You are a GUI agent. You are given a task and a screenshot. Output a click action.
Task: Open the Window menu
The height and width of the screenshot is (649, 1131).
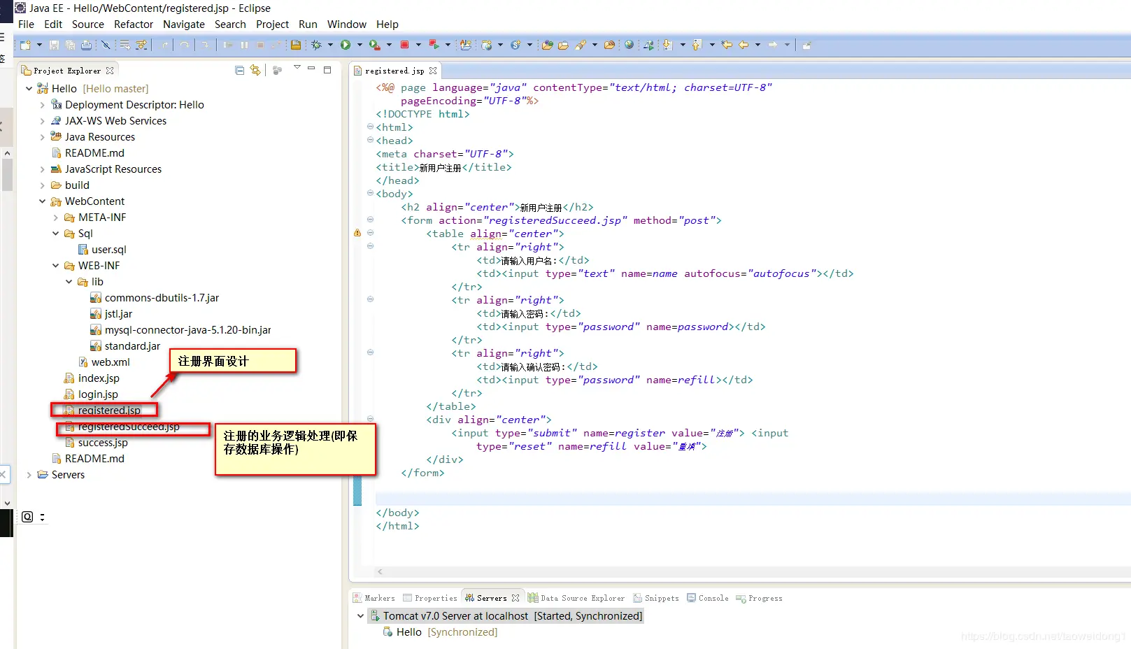347,24
